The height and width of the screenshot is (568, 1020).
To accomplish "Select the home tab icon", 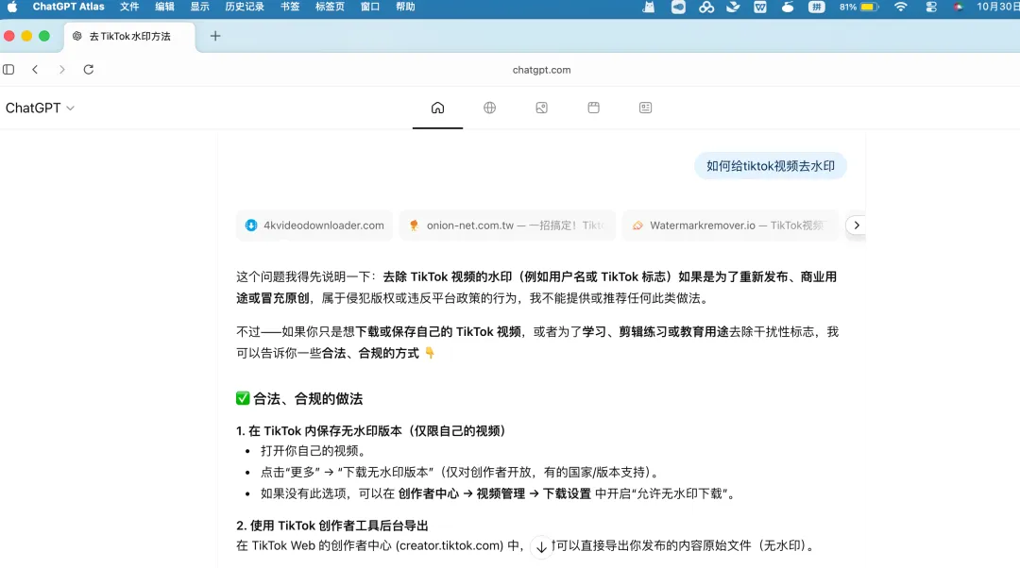I will [x=438, y=108].
